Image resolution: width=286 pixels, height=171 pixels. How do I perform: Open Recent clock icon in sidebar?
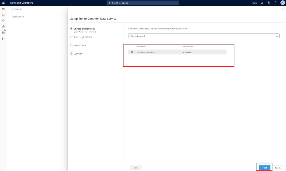pos(3,27)
